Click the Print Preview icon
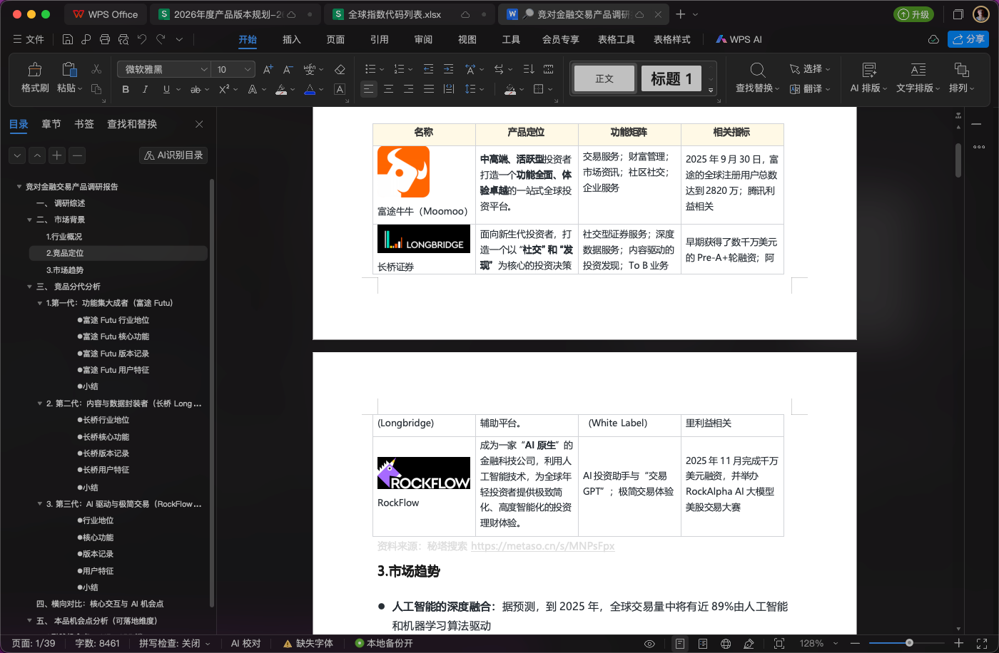 click(123, 39)
